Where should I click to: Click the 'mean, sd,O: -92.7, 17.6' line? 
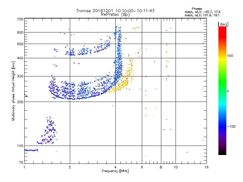(x=202, y=12)
